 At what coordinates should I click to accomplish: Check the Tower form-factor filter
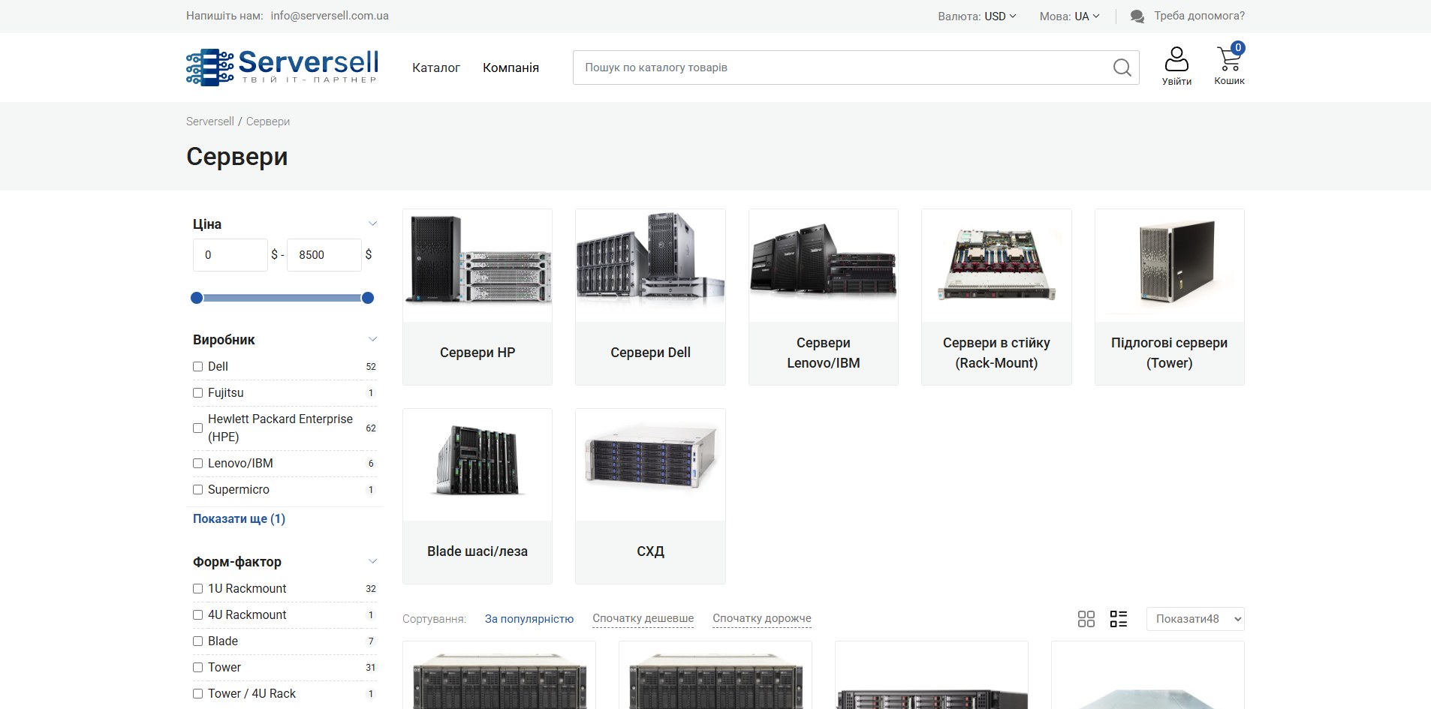198,668
